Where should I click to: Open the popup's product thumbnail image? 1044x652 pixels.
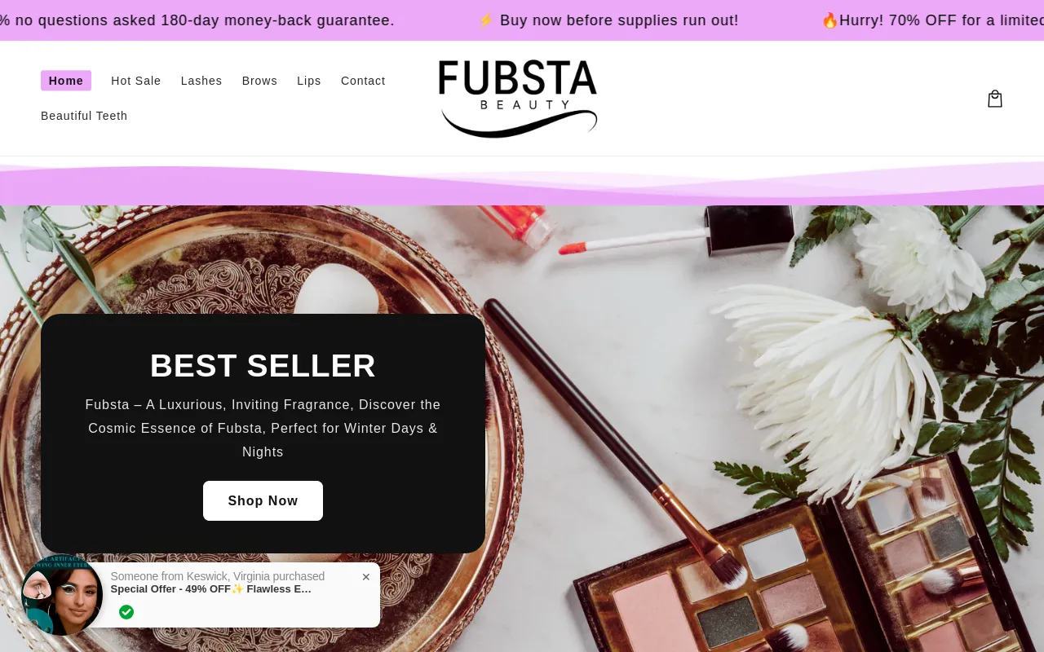(x=62, y=595)
